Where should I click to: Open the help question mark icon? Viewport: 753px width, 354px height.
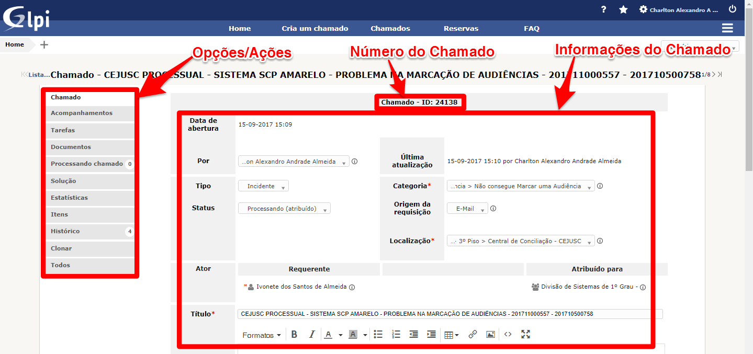[604, 9]
